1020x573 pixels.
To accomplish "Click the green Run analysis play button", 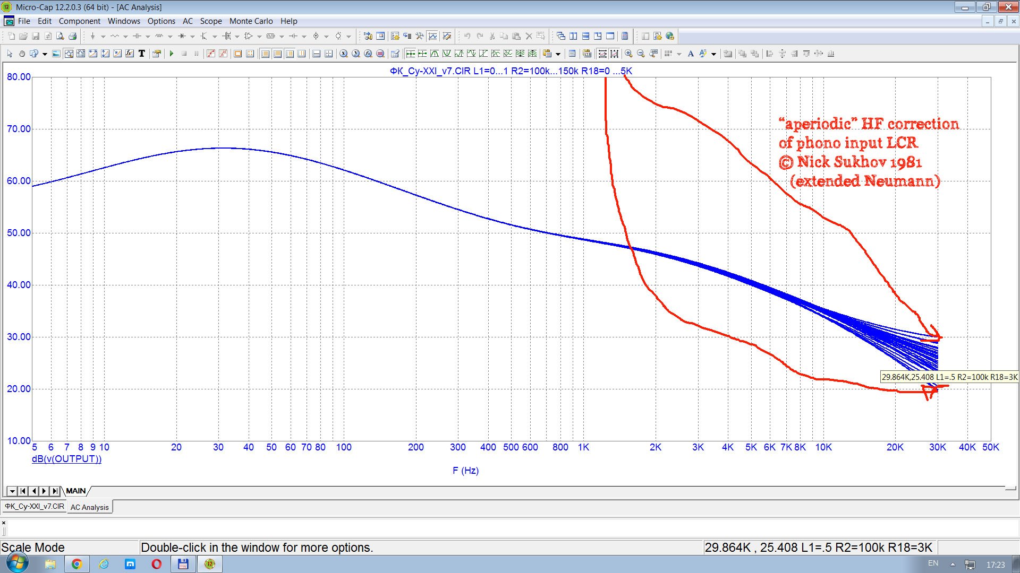I will pos(172,54).
